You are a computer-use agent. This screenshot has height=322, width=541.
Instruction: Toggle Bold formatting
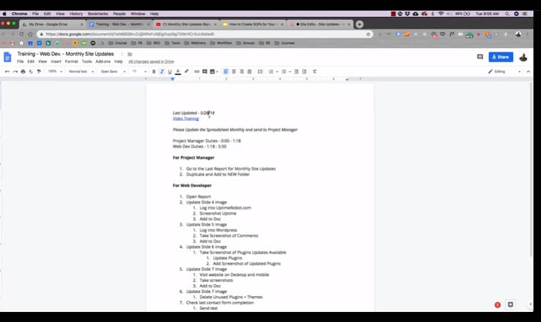[154, 71]
